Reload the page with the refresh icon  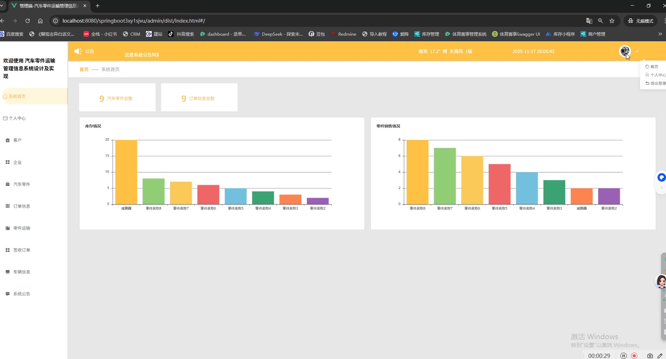tap(28, 21)
